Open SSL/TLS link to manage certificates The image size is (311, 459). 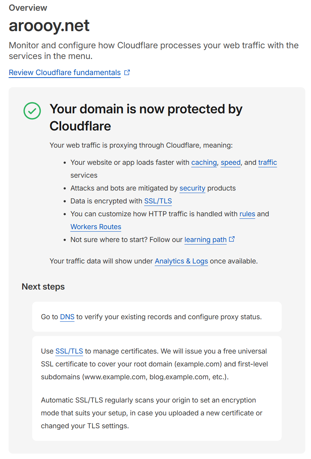[x=69, y=351]
